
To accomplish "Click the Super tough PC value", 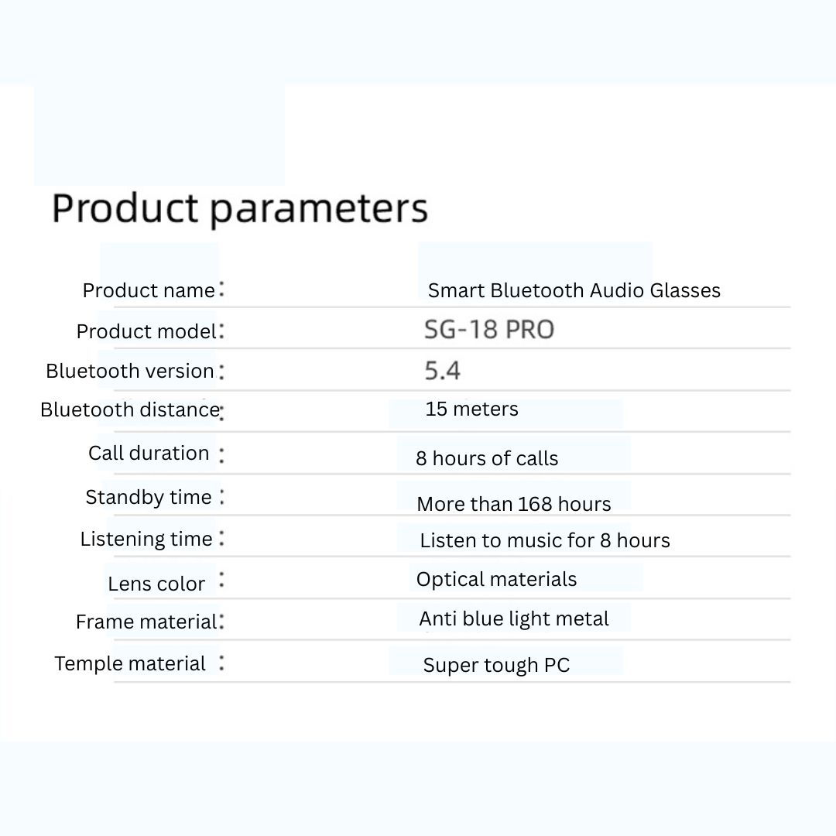I will pos(496,666).
